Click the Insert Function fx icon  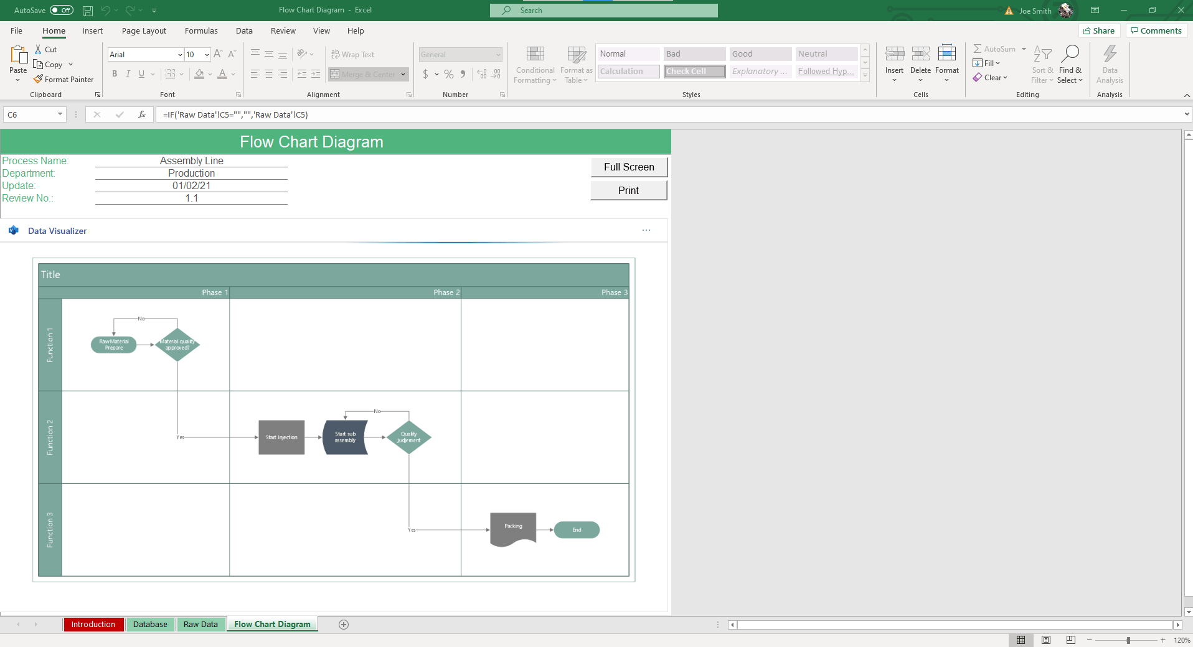click(142, 114)
